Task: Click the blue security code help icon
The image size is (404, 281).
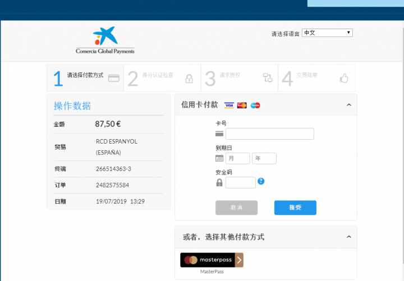Action: (261, 181)
